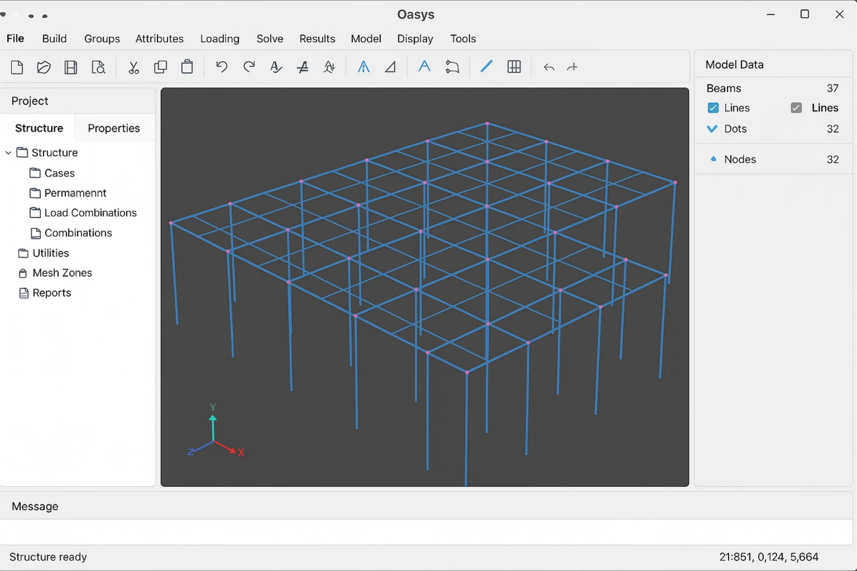Click the Reports item
857x571 pixels.
pos(51,293)
